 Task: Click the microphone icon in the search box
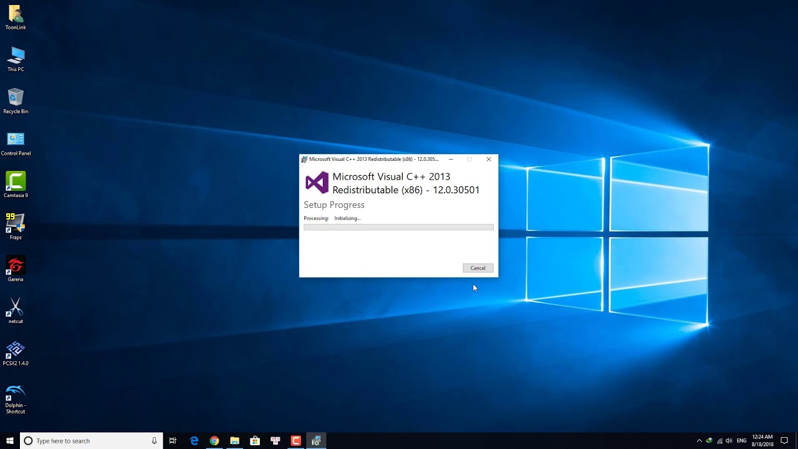click(x=154, y=441)
